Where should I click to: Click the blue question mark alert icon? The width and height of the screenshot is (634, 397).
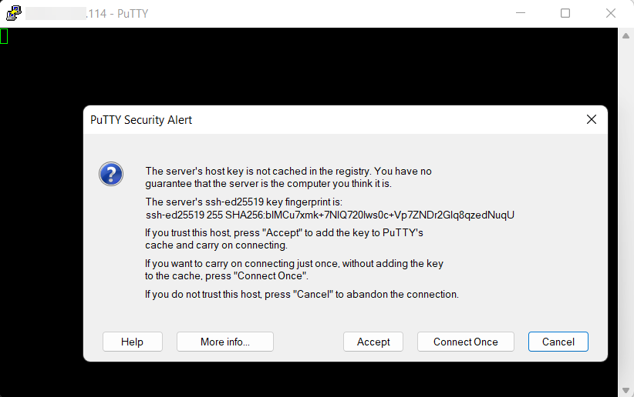[111, 173]
